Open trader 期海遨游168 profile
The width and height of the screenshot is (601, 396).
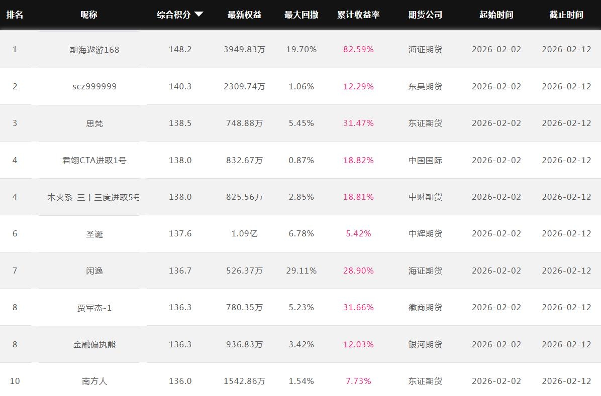(x=94, y=50)
